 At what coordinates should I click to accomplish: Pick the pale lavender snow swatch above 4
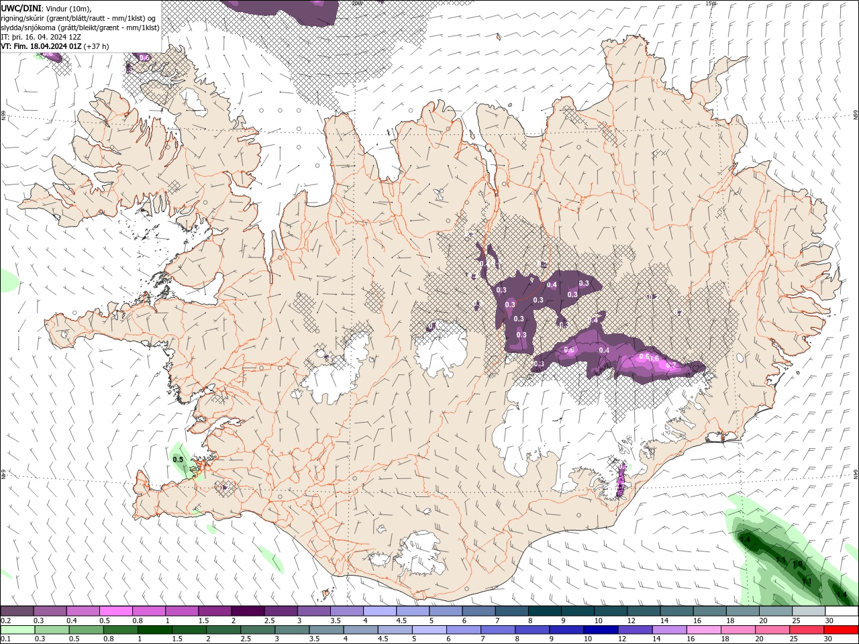pyautogui.click(x=379, y=611)
